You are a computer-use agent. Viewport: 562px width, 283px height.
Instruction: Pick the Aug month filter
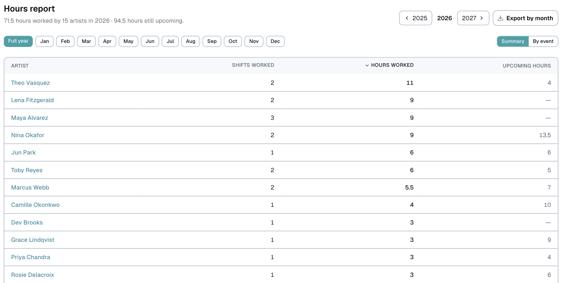click(x=191, y=41)
